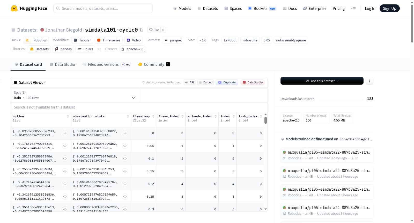Open Spaces in the top navigation
This screenshot has height=223, width=414.
point(233,8)
